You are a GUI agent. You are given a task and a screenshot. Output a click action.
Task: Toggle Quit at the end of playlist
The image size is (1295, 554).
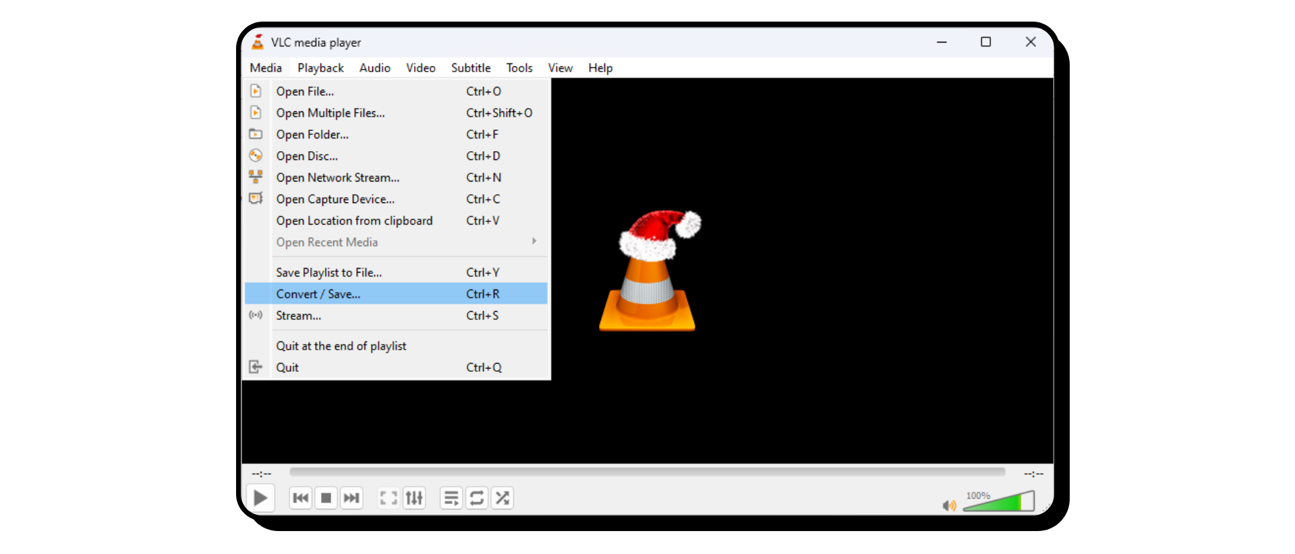pos(396,345)
